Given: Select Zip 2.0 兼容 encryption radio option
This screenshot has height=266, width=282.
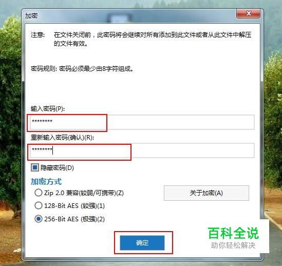Looking at the screenshot, I should (x=39, y=193).
